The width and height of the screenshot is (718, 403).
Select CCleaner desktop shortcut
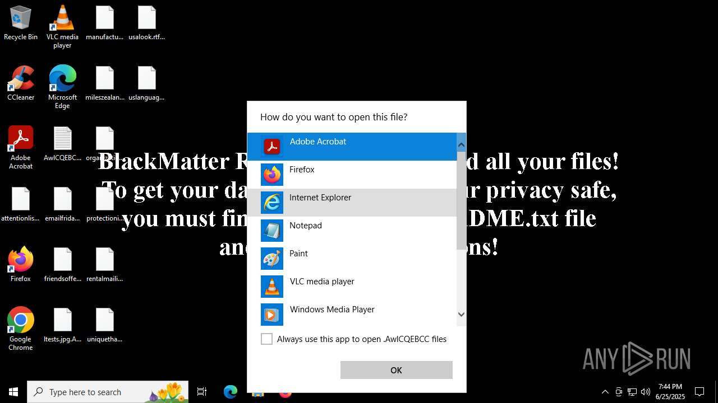point(21,83)
